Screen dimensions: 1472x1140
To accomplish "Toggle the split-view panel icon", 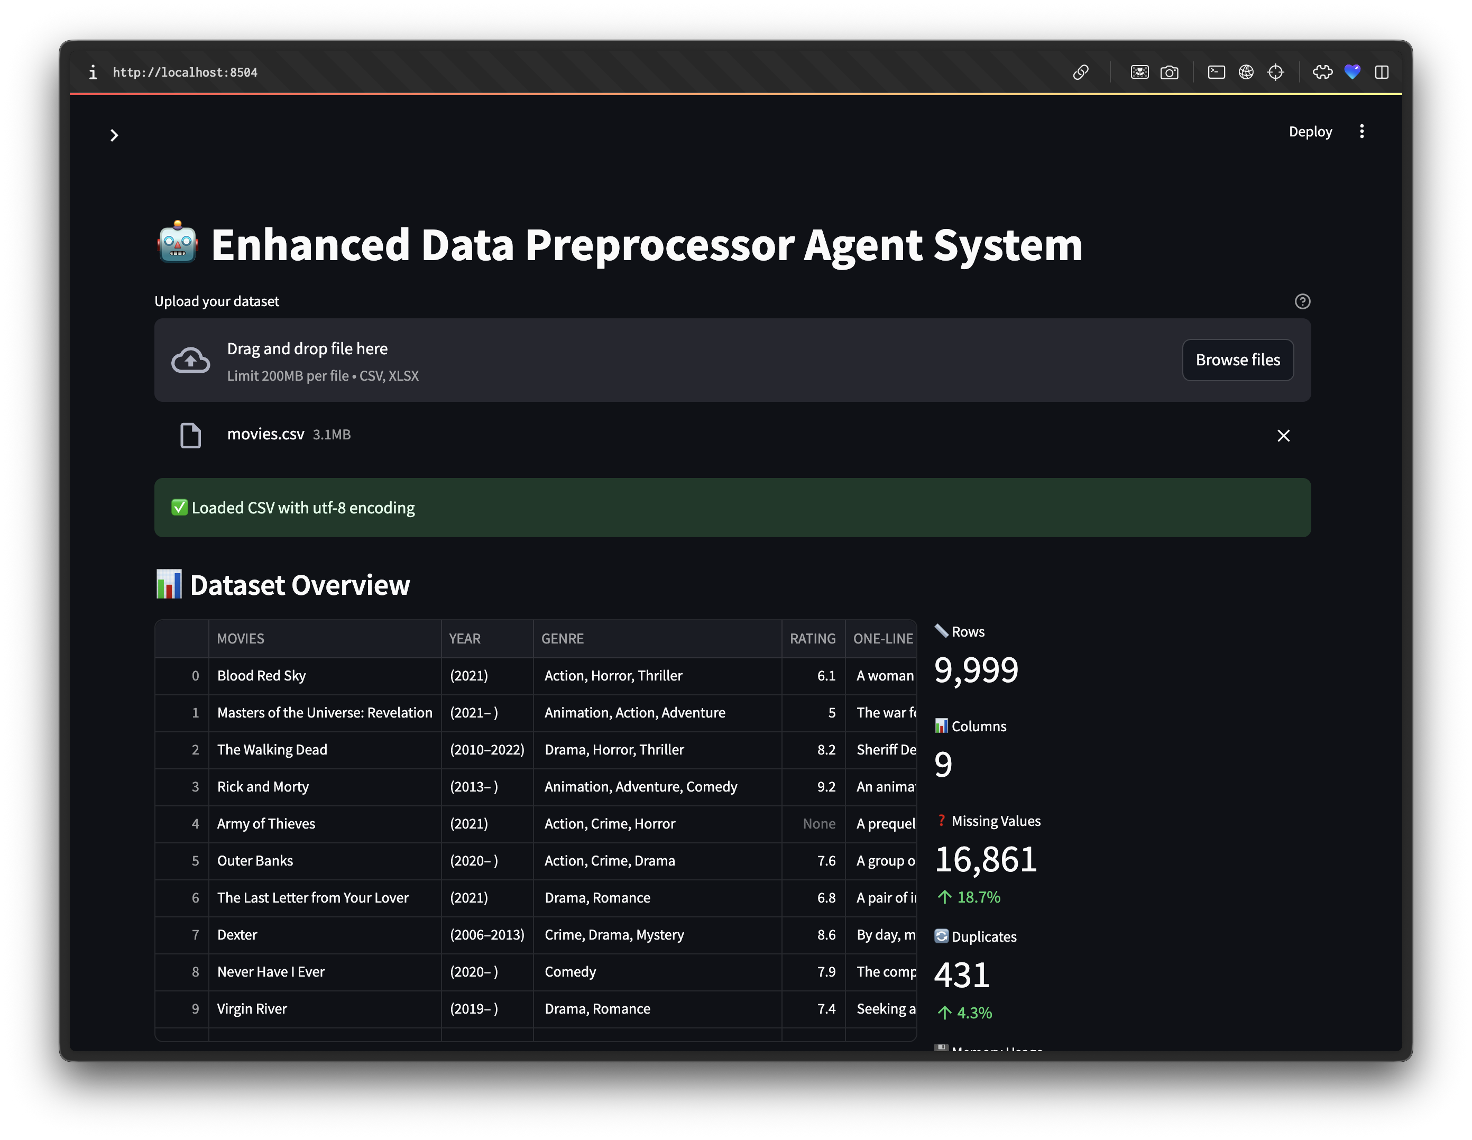I will tap(1382, 72).
